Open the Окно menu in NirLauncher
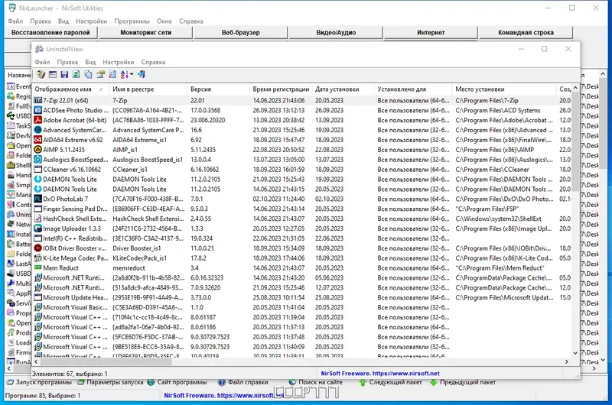Image resolution: width=612 pixels, height=405 pixels. click(x=164, y=21)
